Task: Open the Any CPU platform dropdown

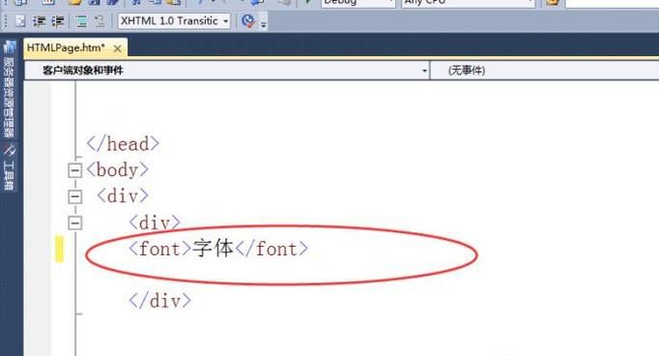Action: [468, 3]
